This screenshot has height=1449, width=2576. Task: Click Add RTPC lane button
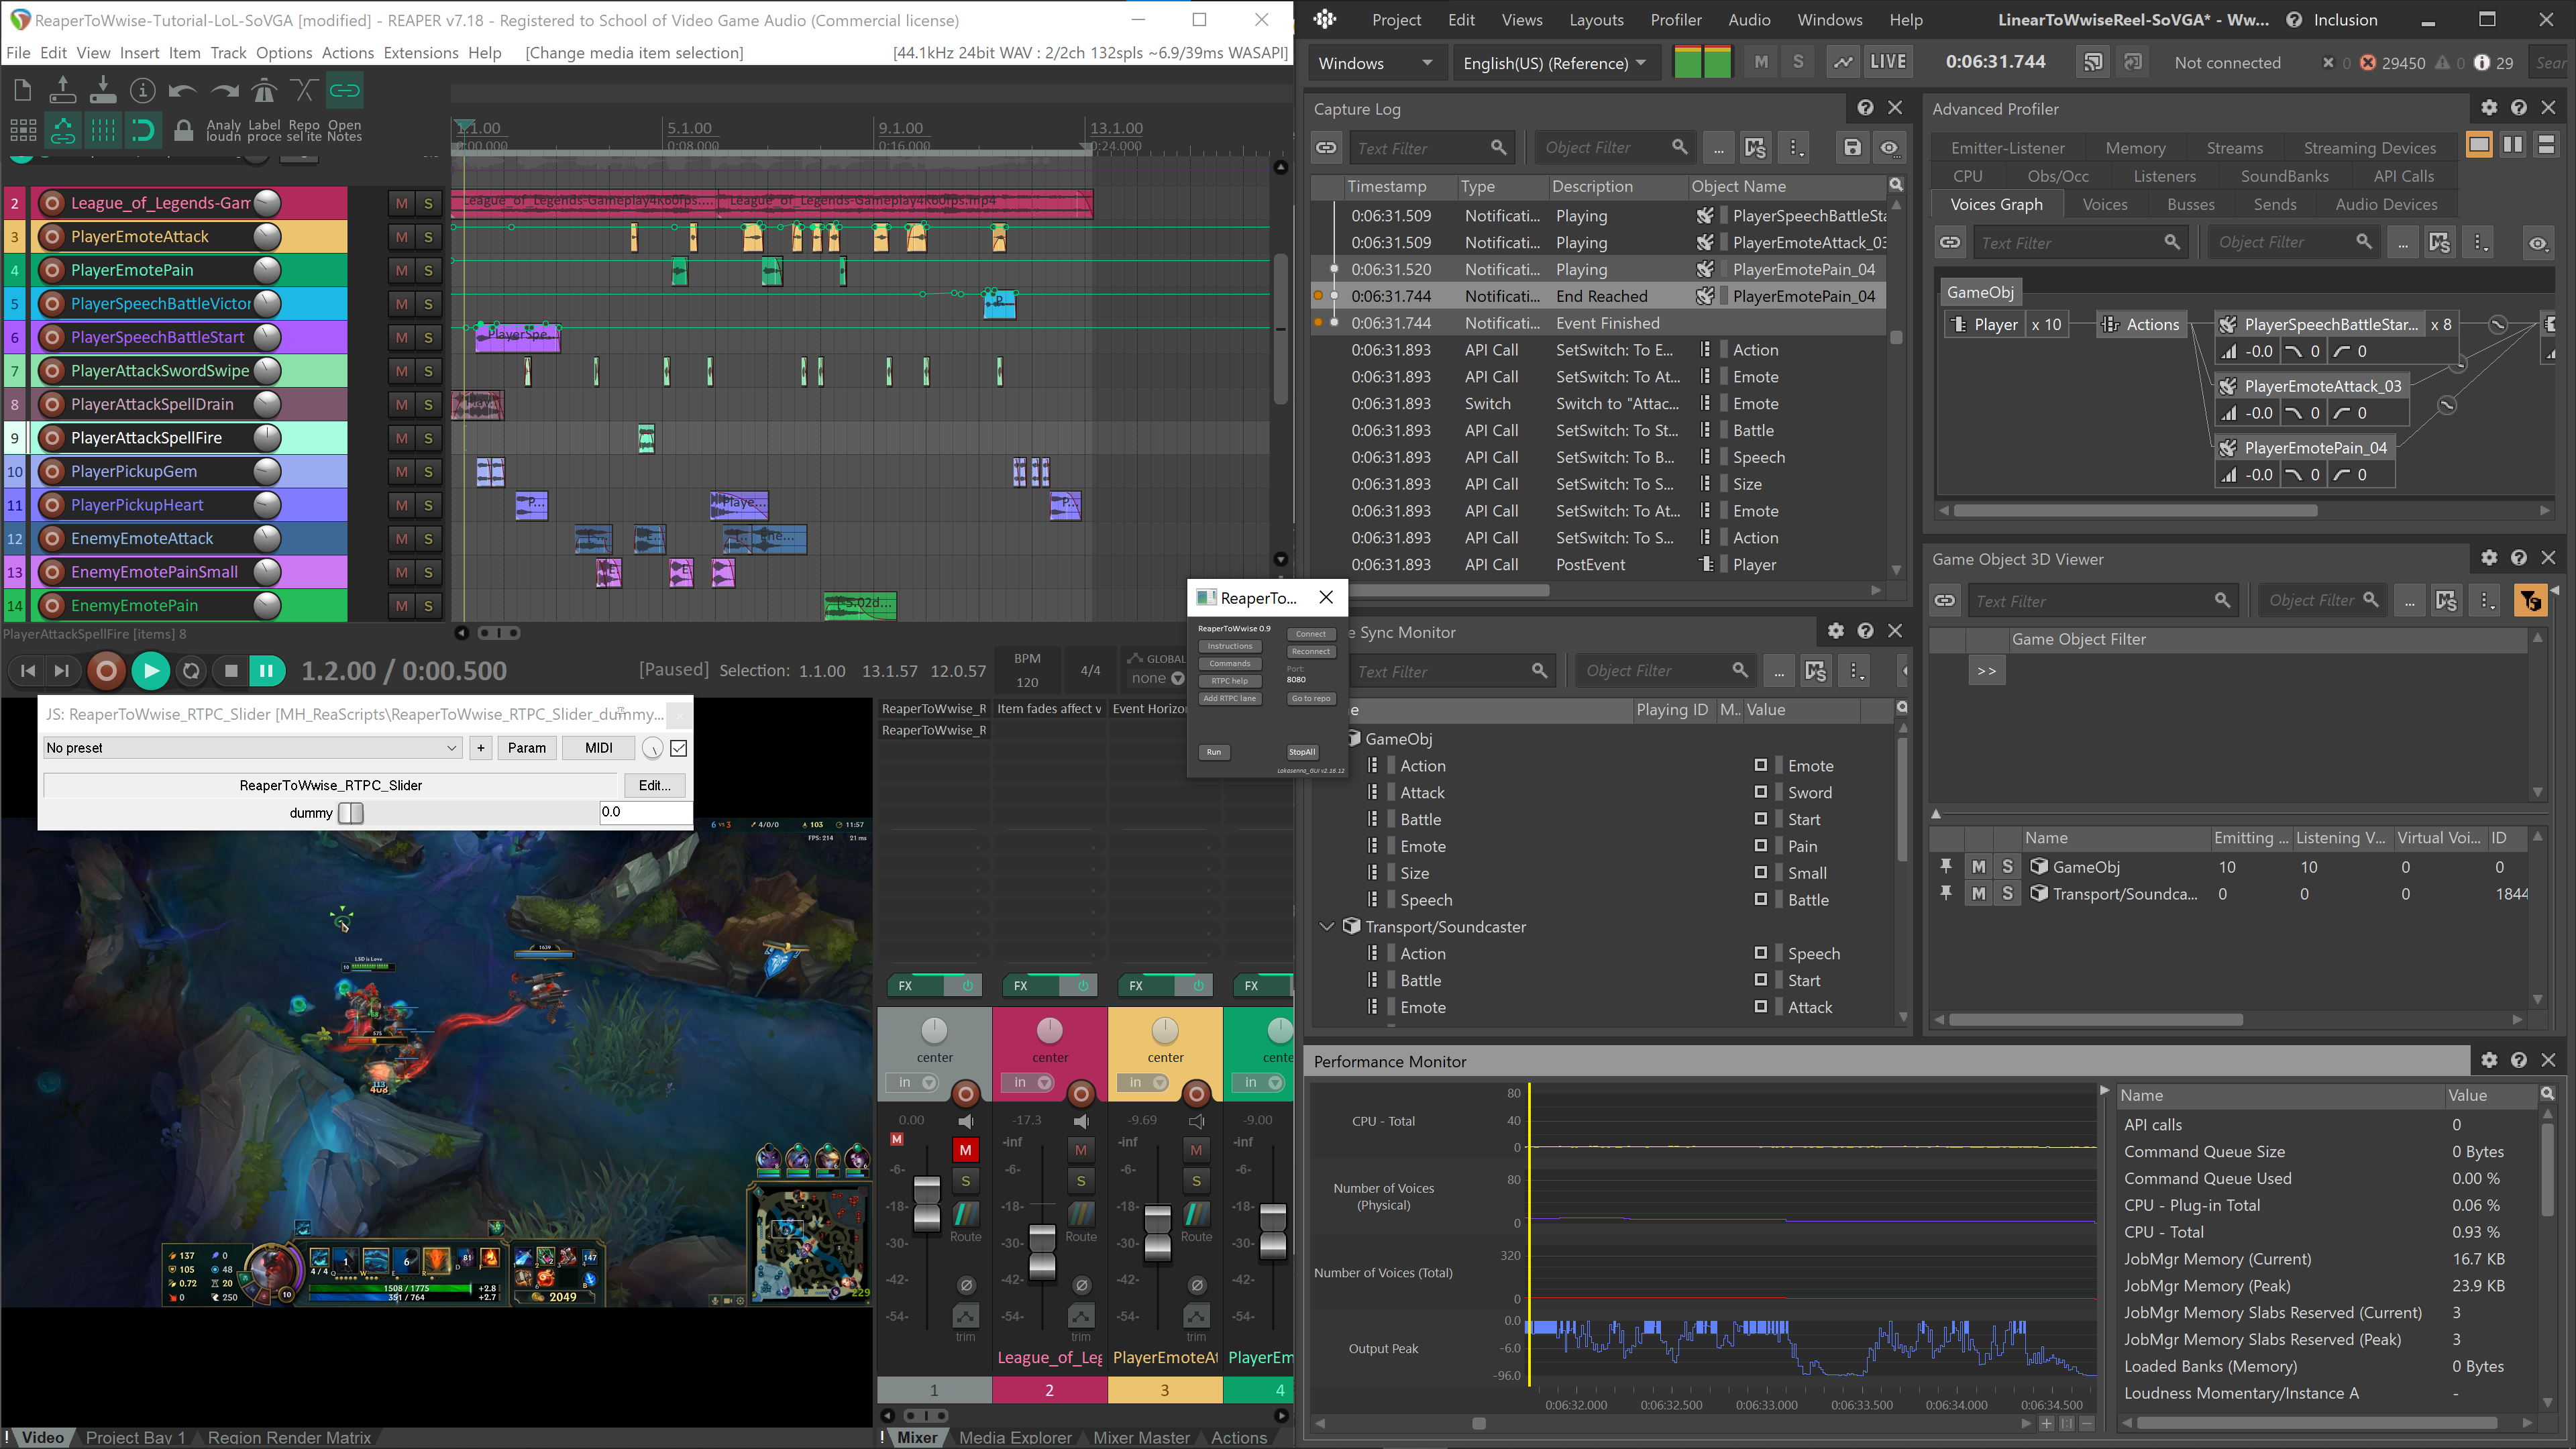pyautogui.click(x=1230, y=699)
